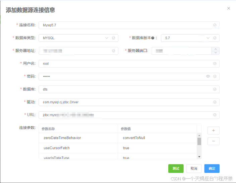Click parameter table scrollbar down arrow
Screen dimensions: 236x183
click(x=199, y=157)
